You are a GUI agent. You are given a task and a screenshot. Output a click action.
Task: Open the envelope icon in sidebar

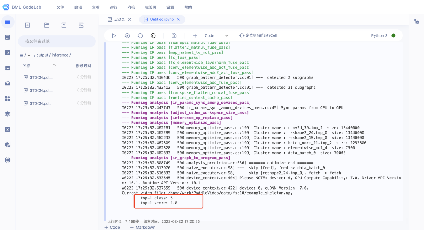(x=7, y=83)
